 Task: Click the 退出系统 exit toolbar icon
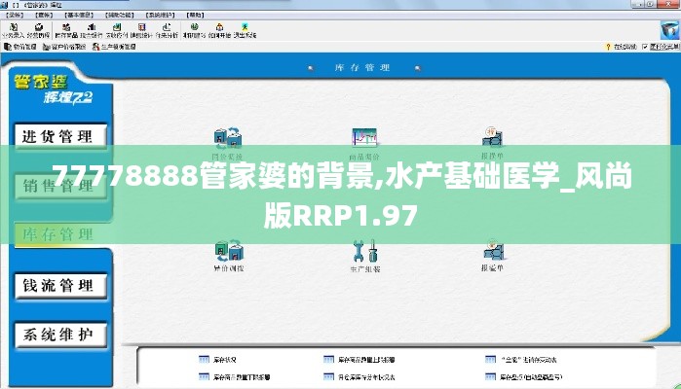(x=245, y=30)
